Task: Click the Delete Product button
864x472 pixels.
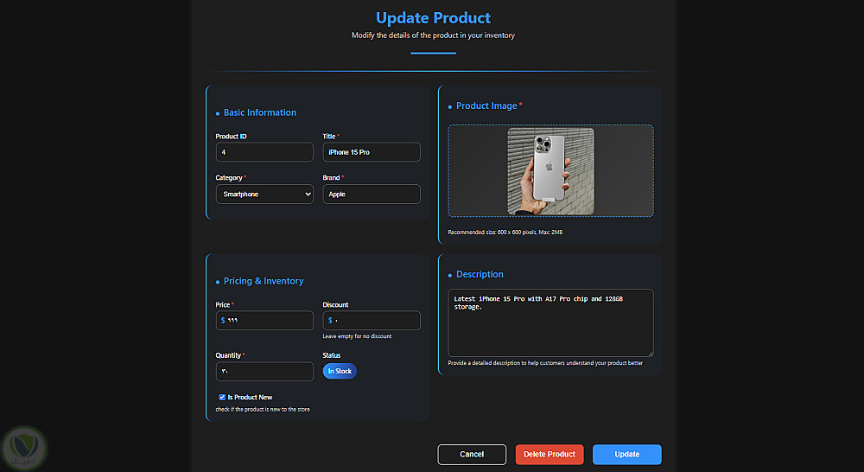Action: point(550,455)
